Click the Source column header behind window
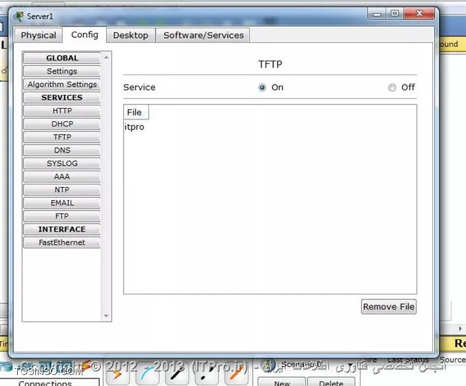The image size is (466, 386). coord(452,360)
